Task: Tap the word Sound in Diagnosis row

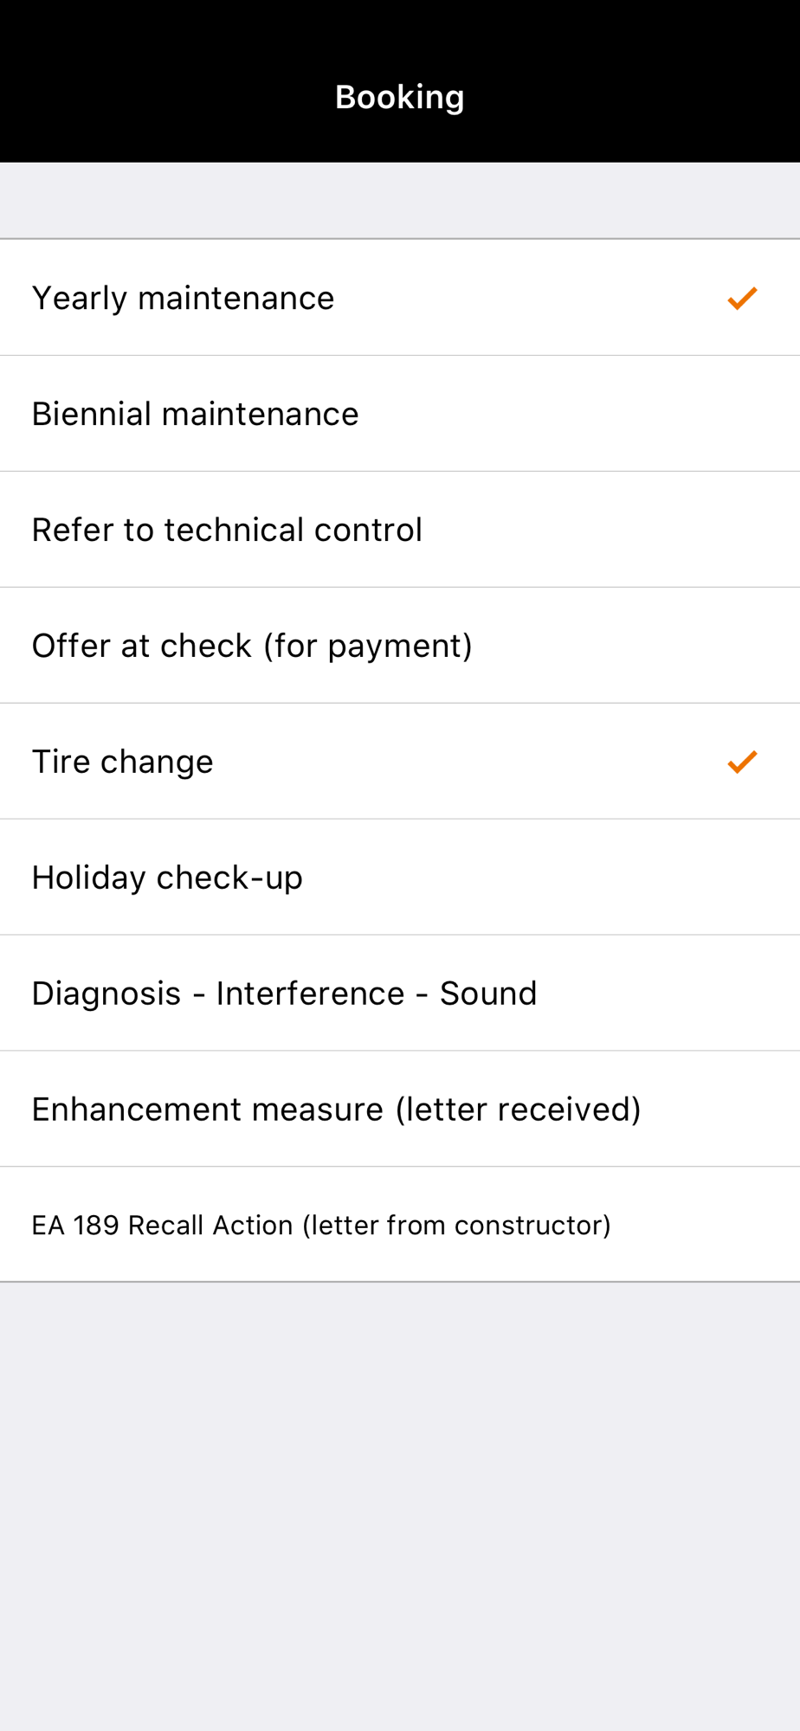Action: (x=488, y=994)
